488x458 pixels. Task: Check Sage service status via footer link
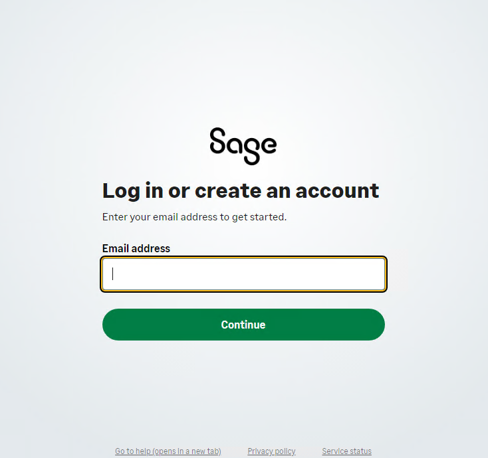346,451
